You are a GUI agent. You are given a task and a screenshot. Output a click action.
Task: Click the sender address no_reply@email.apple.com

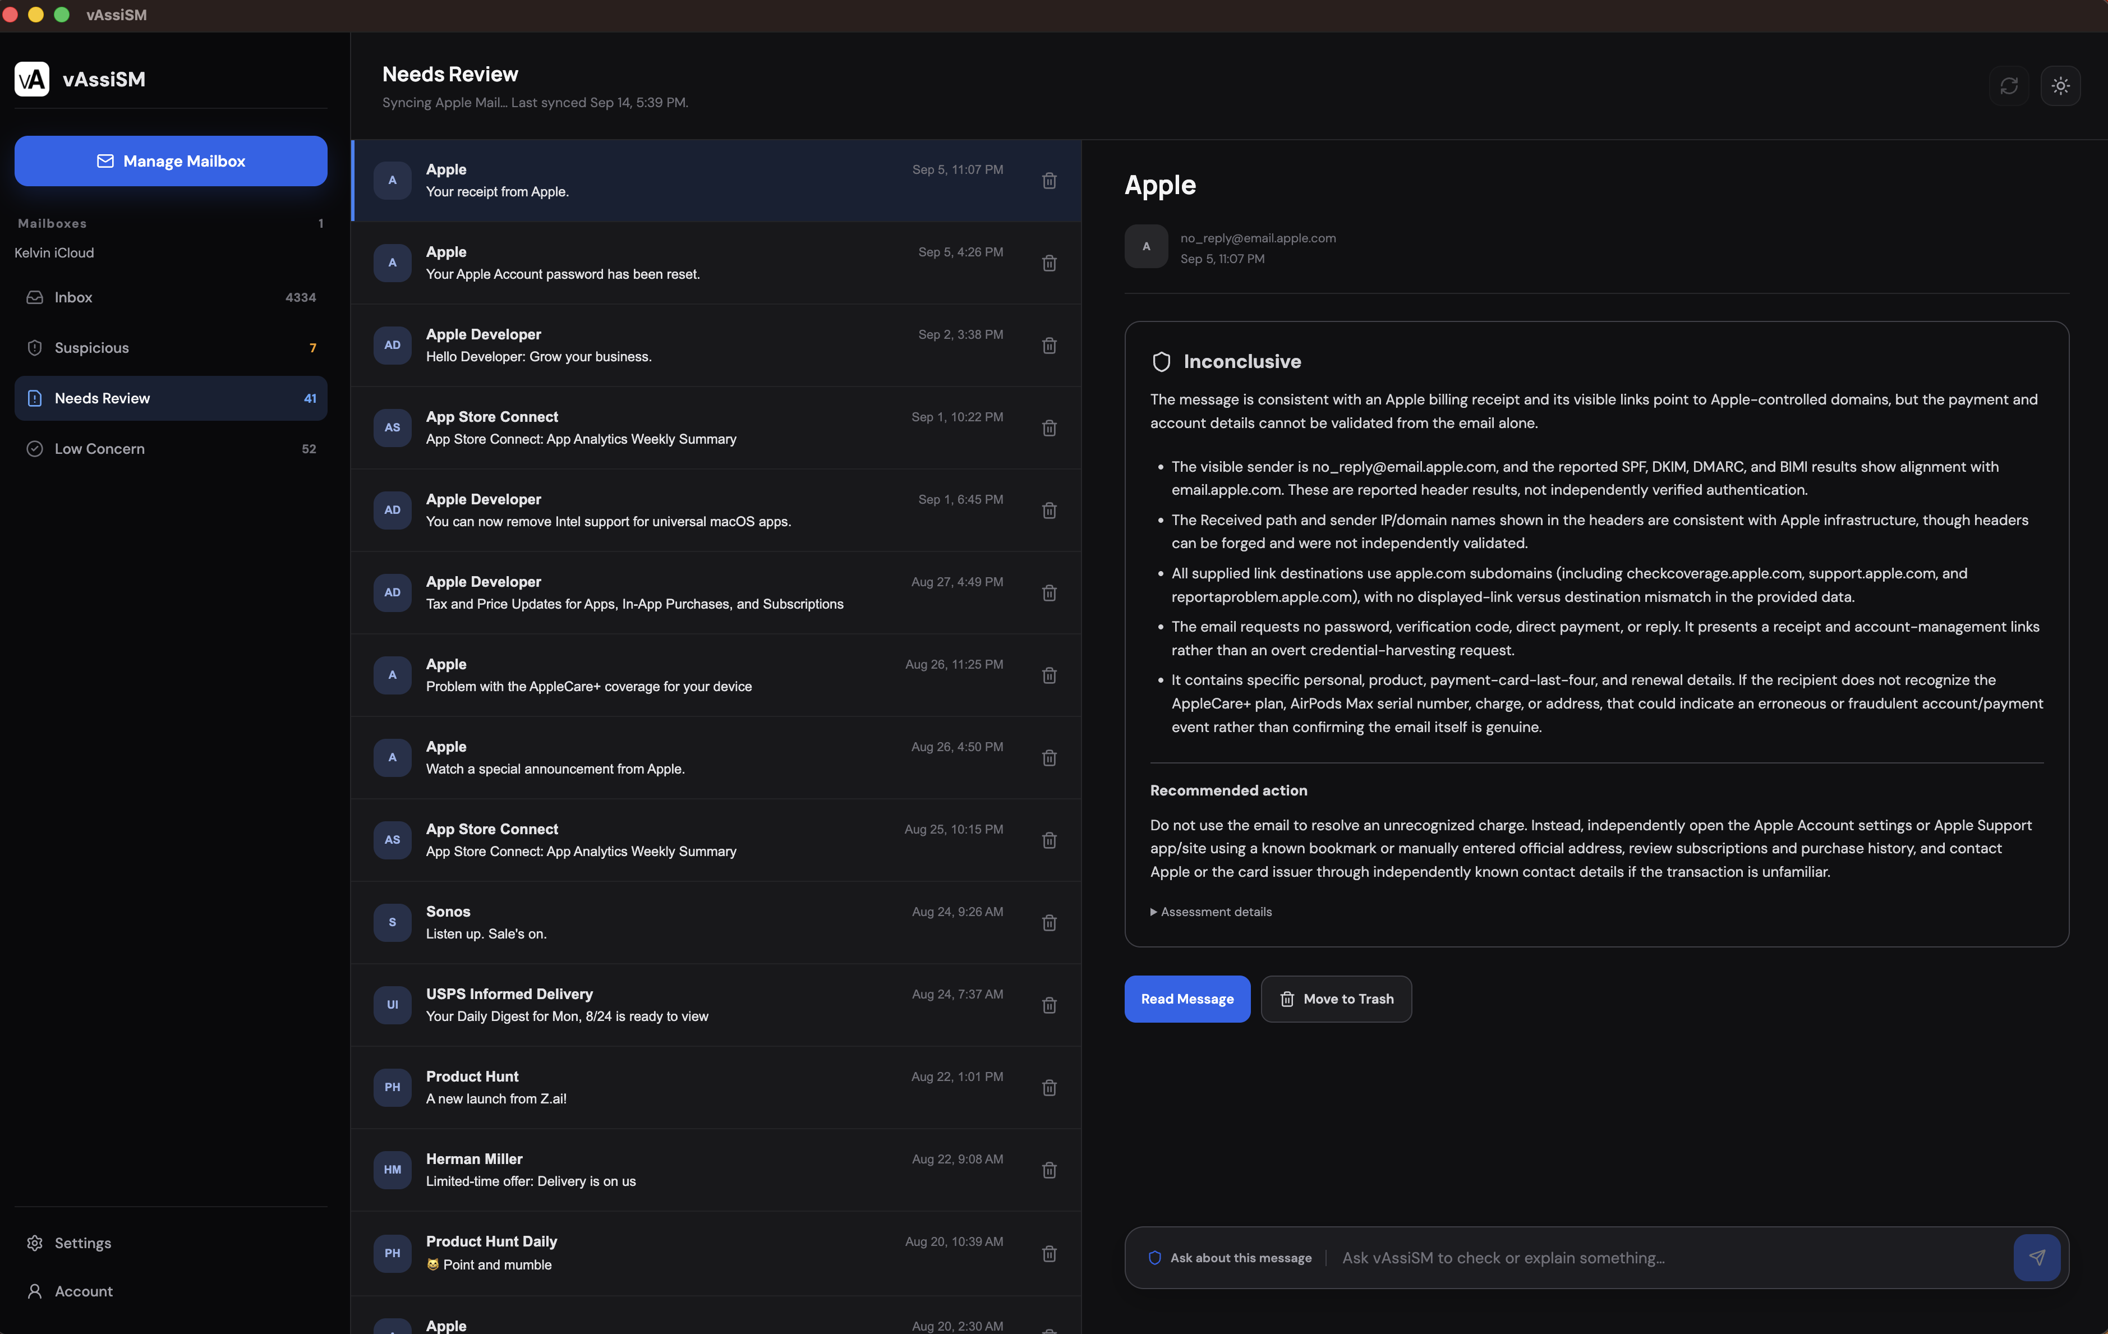click(1258, 238)
